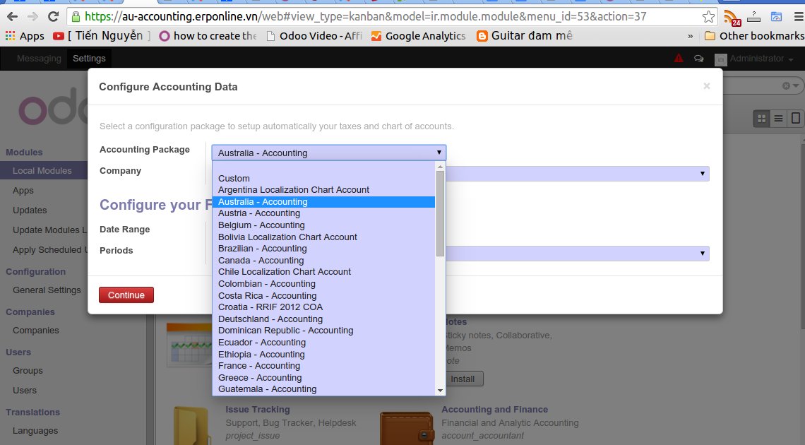Open 'how to create the' bookmark
This screenshot has width=805, height=445.
(x=208, y=36)
